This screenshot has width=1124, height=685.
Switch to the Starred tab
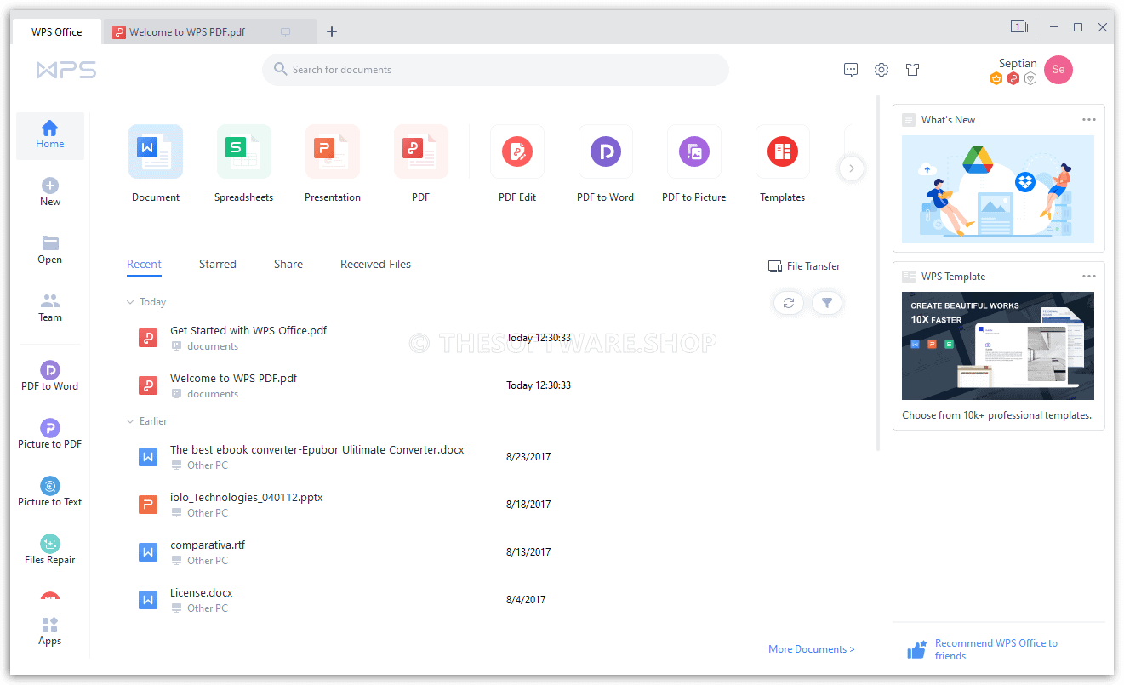[218, 265]
